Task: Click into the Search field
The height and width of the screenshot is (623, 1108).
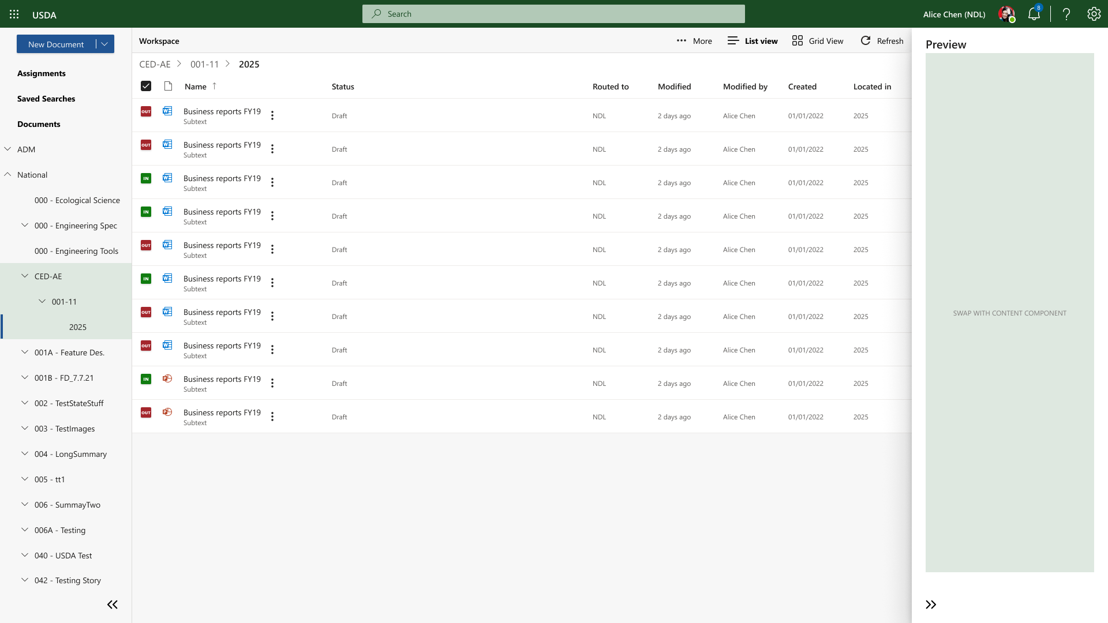Action: pos(553,14)
